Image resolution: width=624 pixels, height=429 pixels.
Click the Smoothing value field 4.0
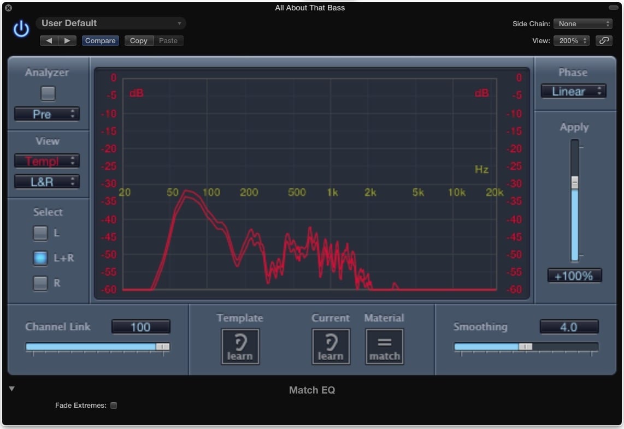click(569, 327)
